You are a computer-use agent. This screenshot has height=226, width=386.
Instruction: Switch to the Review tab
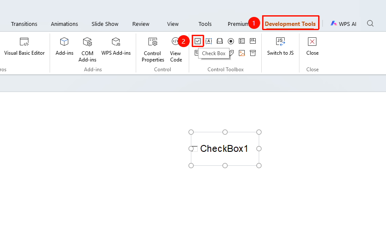141,24
